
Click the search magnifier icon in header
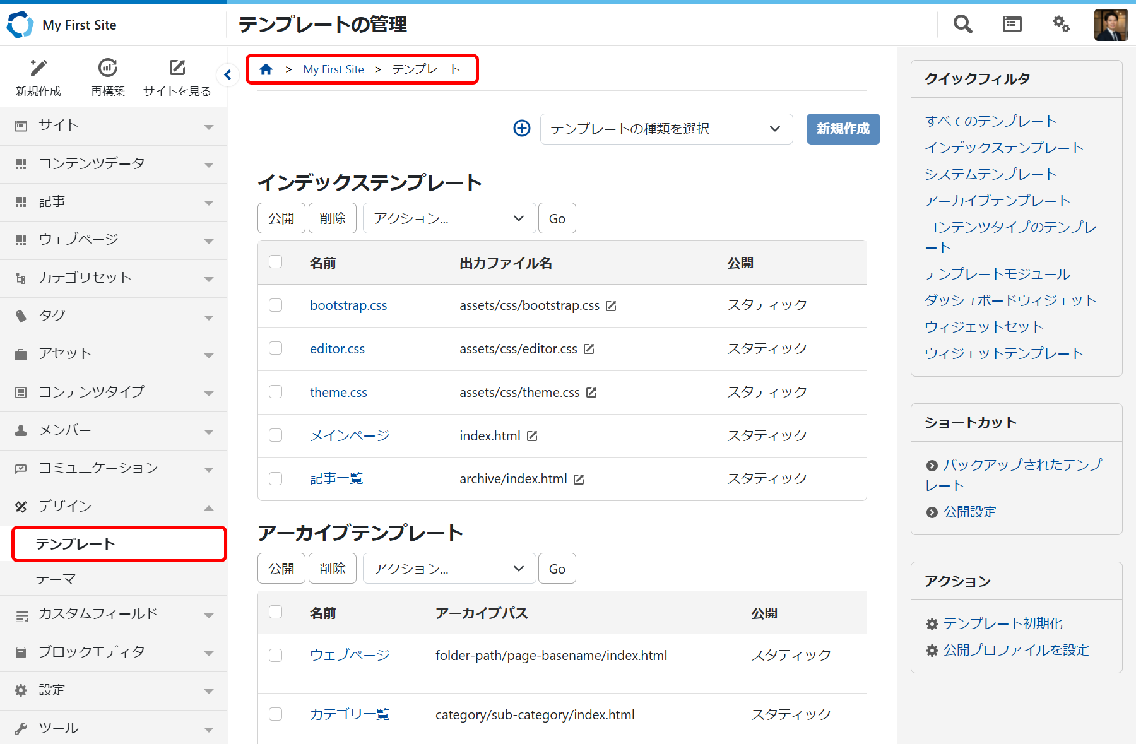tap(962, 25)
